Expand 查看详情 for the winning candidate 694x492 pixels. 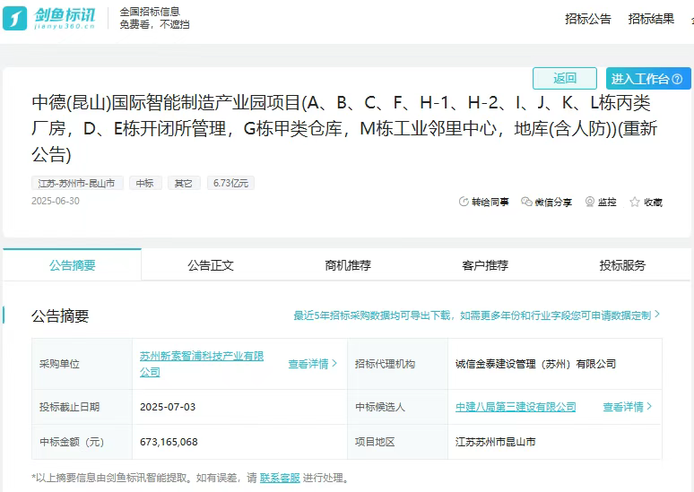click(x=627, y=407)
